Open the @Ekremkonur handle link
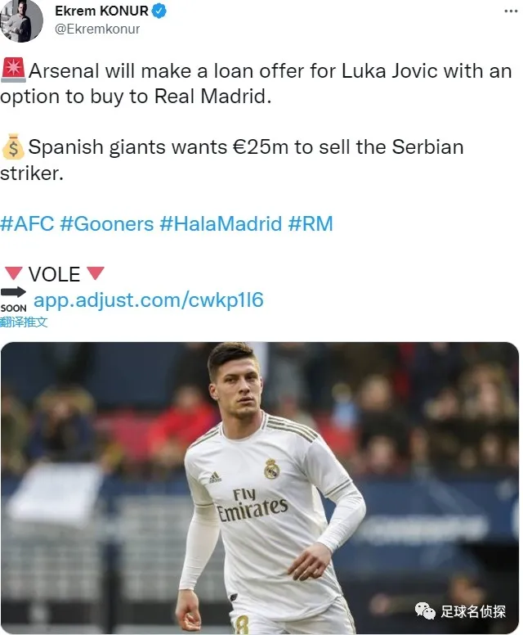523x635 pixels. (x=97, y=29)
